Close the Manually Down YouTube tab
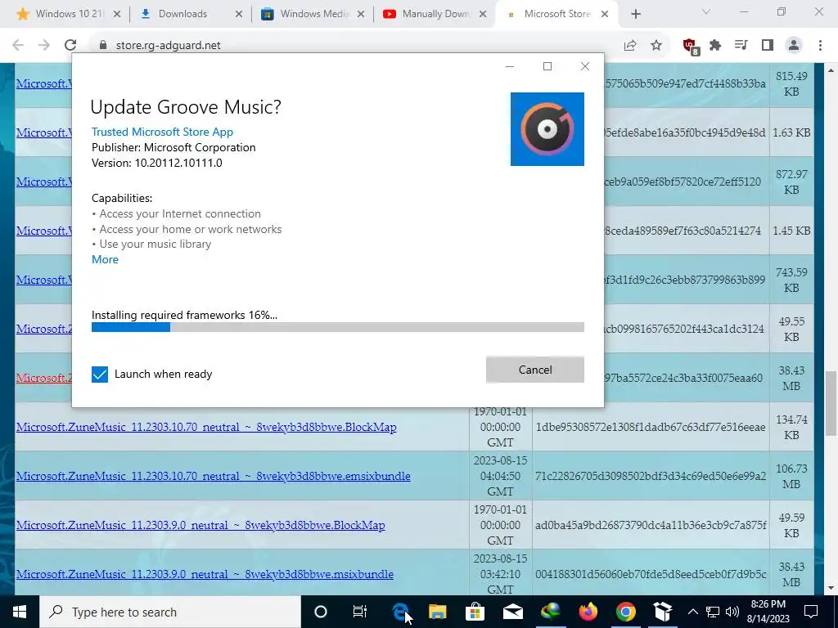The width and height of the screenshot is (838, 628). 483,15
